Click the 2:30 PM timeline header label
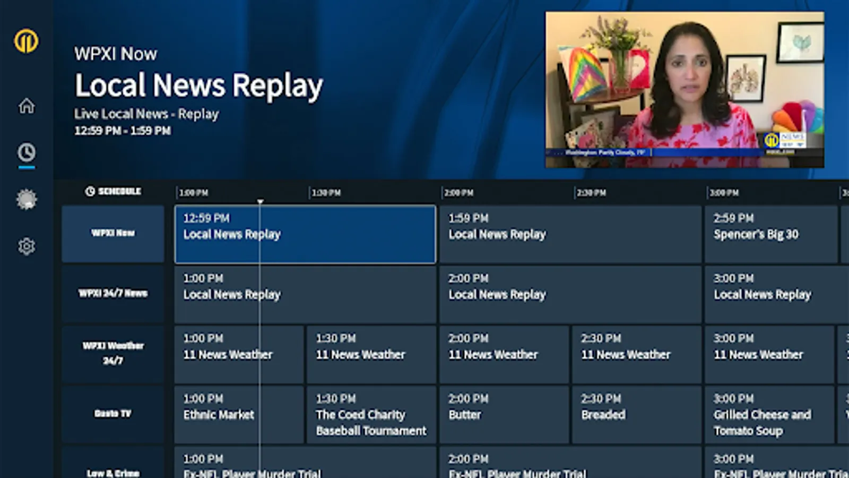 (592, 193)
